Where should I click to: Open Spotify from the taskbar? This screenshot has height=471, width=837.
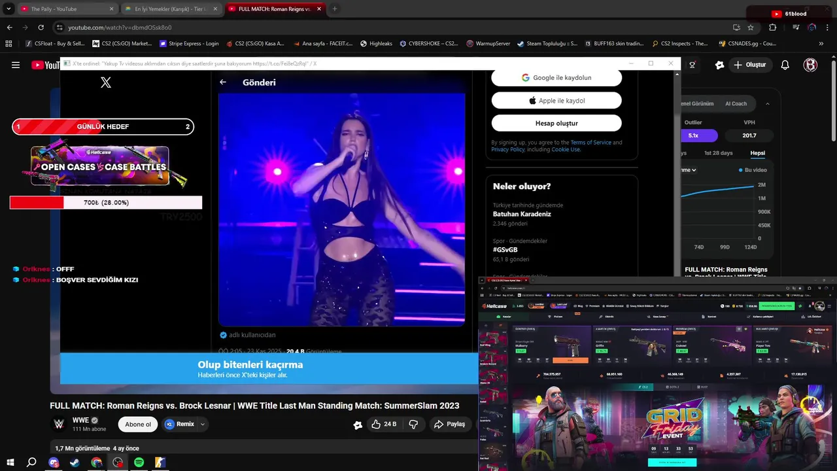[x=139, y=462]
